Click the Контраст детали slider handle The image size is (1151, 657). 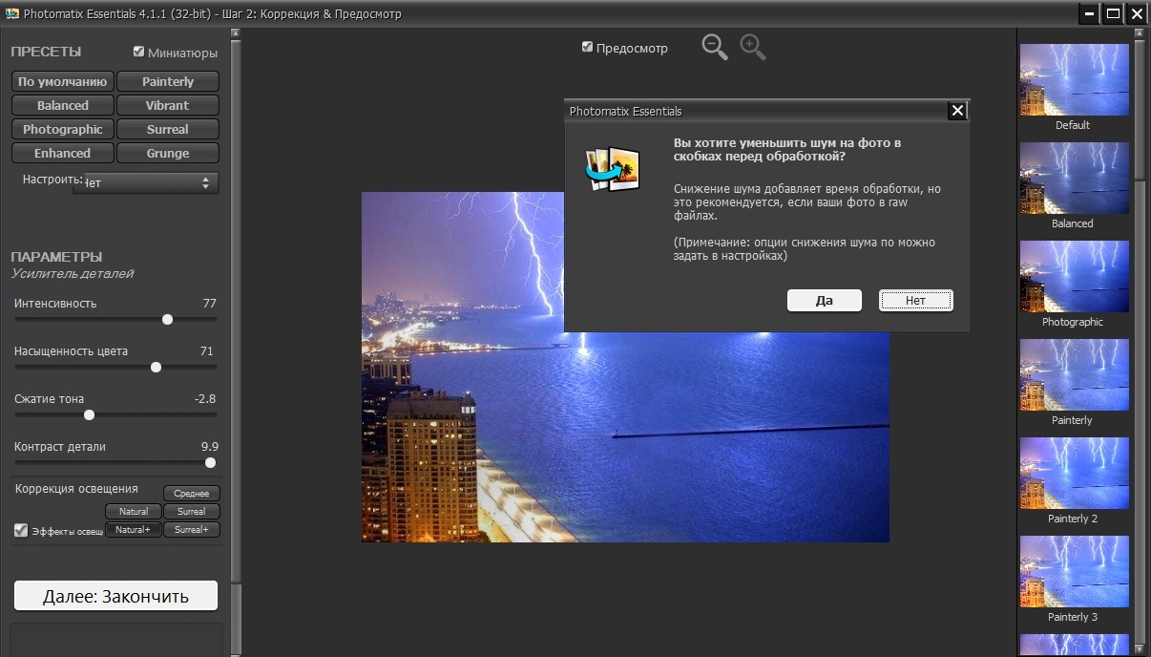(x=210, y=463)
